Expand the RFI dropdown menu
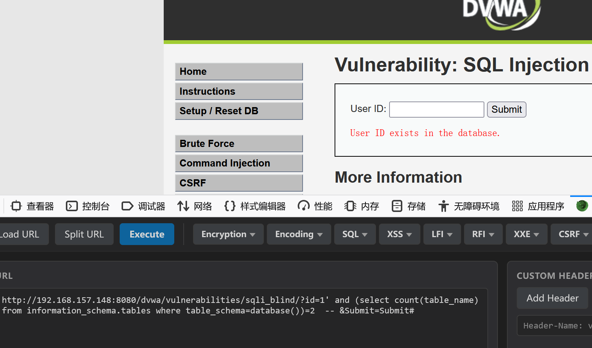592x348 pixels. click(x=483, y=234)
